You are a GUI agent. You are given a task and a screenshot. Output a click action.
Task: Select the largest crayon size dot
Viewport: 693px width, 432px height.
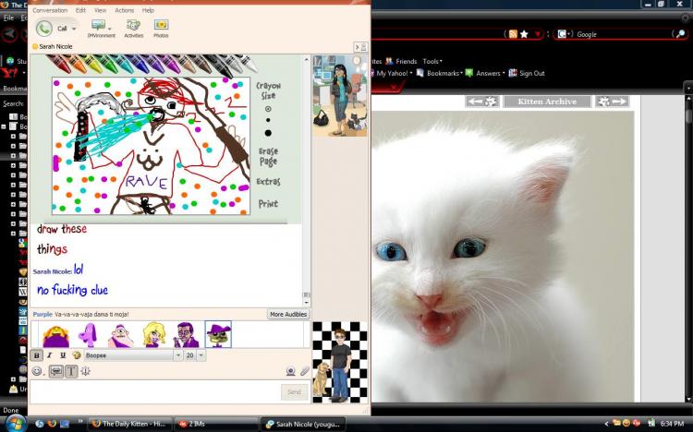pos(268,133)
